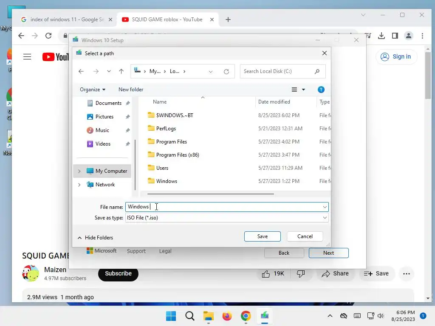The image size is (435, 326).
Task: Open the File name dropdown arrow
Action: pyautogui.click(x=325, y=207)
